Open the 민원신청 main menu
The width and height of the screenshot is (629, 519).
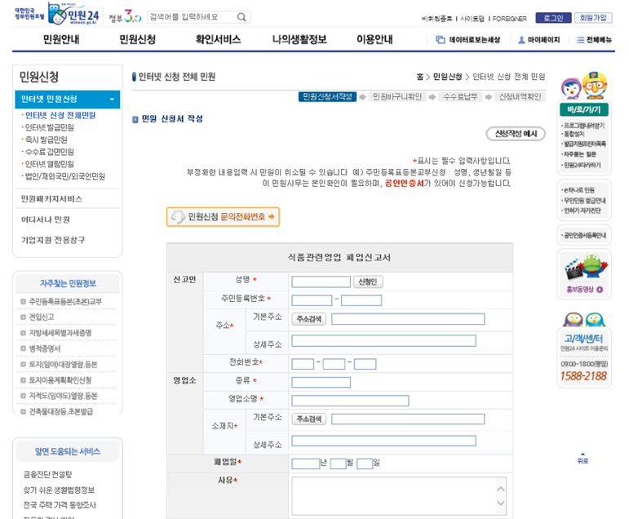pos(137,39)
